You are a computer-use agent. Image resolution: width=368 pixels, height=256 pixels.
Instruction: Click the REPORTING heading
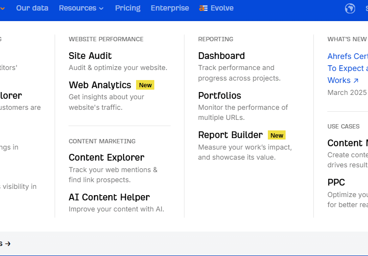pos(216,39)
